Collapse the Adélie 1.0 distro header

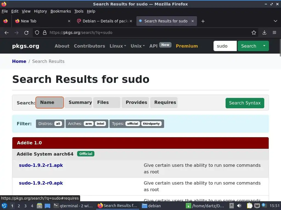(140, 143)
